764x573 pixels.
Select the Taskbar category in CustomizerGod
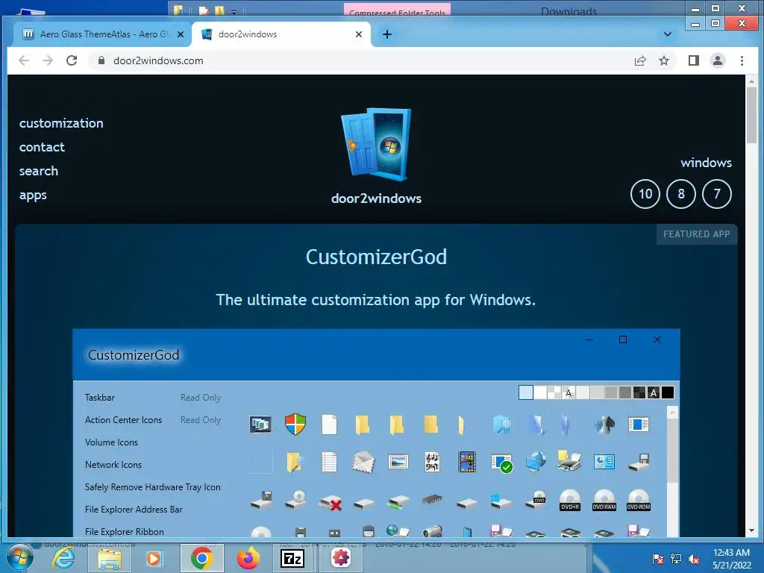click(100, 398)
